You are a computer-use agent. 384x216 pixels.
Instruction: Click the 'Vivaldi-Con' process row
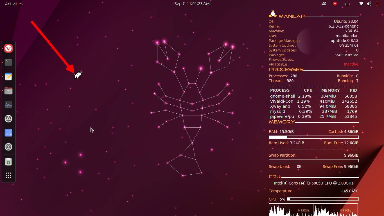coord(313,101)
